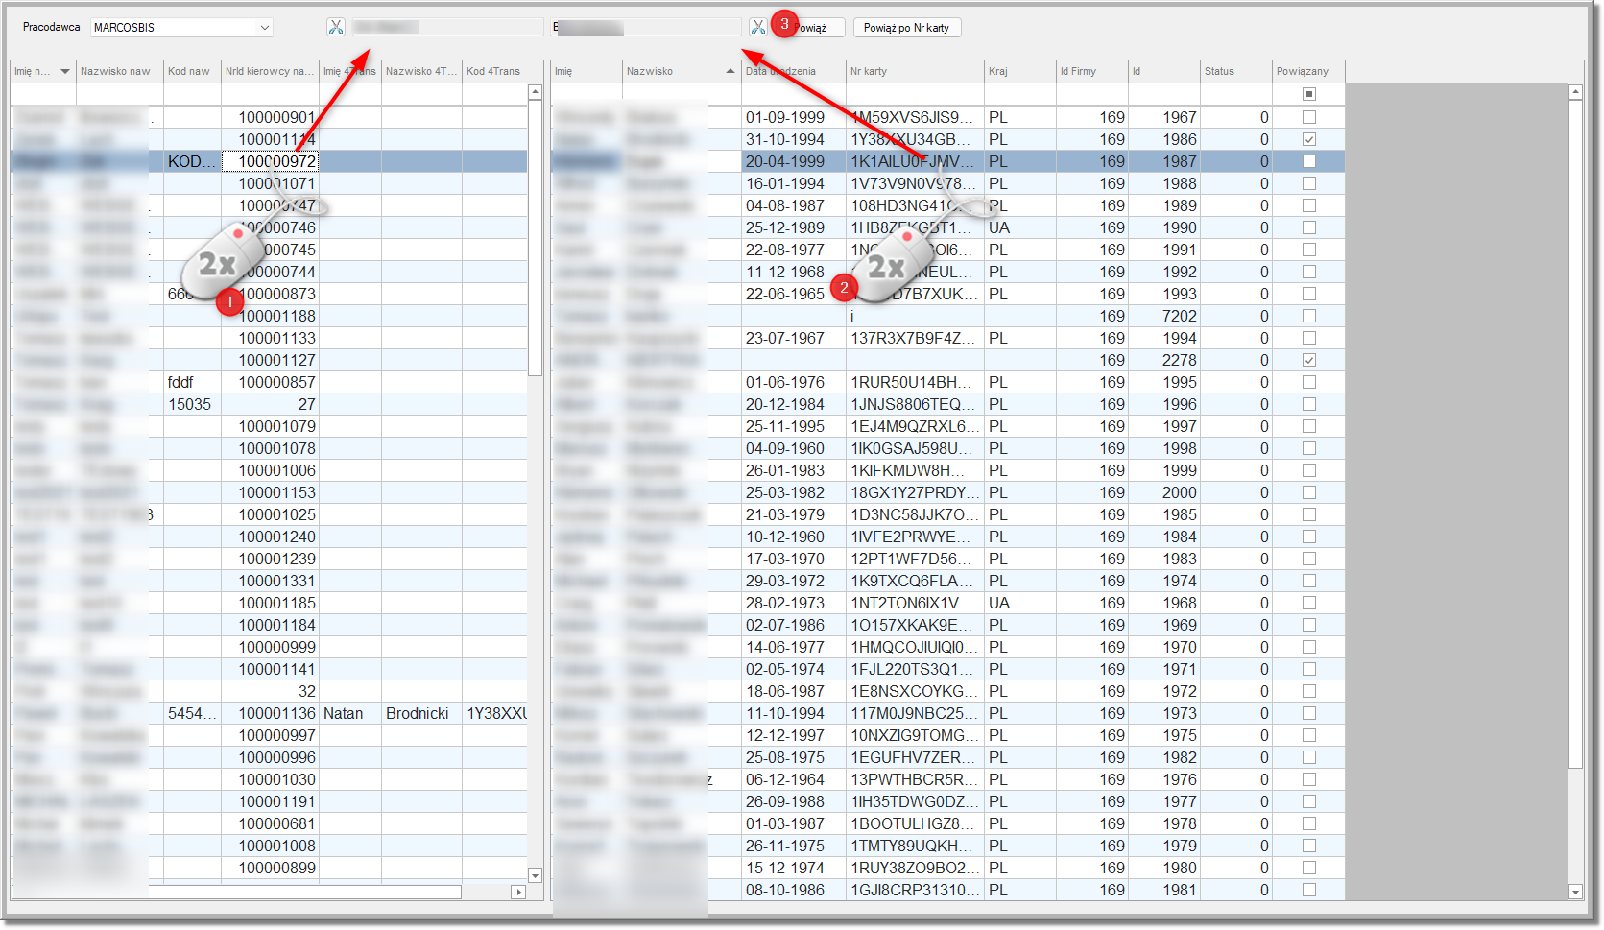This screenshot has width=1604, height=930.
Task: Click the right grid vertical scrollbar thumb
Action: pos(1575,434)
